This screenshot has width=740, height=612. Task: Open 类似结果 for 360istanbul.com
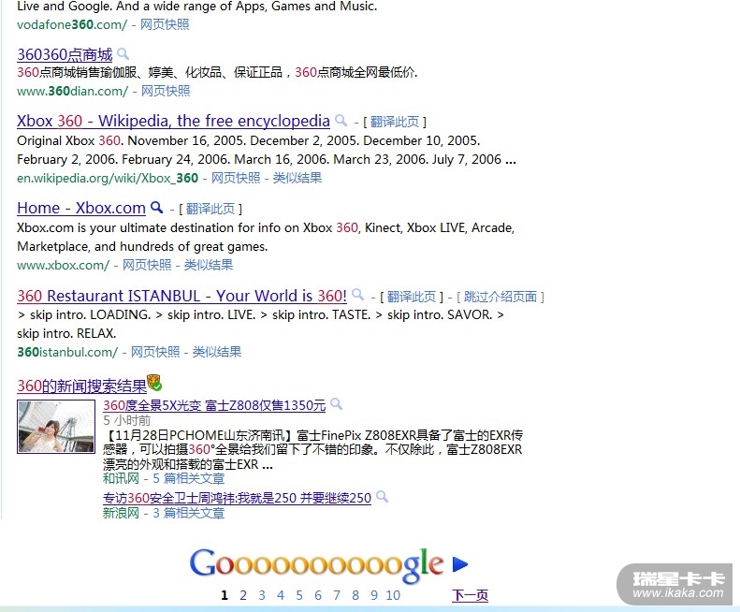[217, 352]
